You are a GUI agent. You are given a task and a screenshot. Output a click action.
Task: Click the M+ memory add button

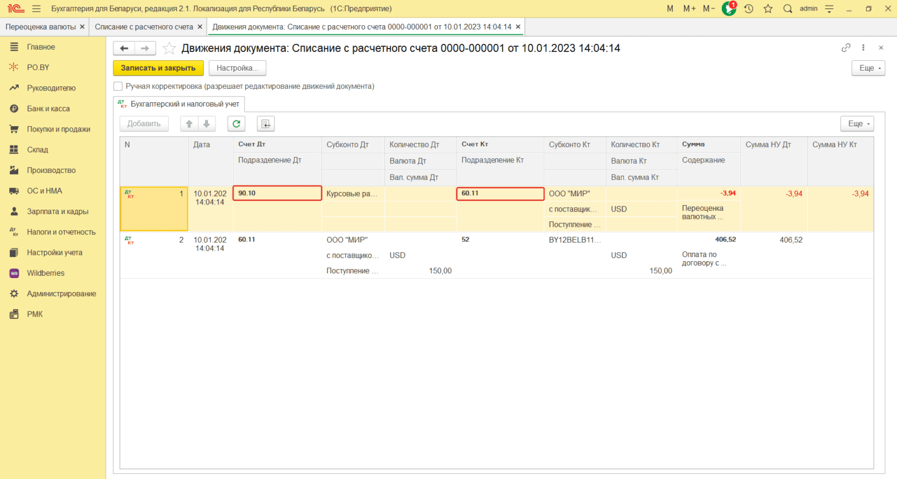pos(689,9)
